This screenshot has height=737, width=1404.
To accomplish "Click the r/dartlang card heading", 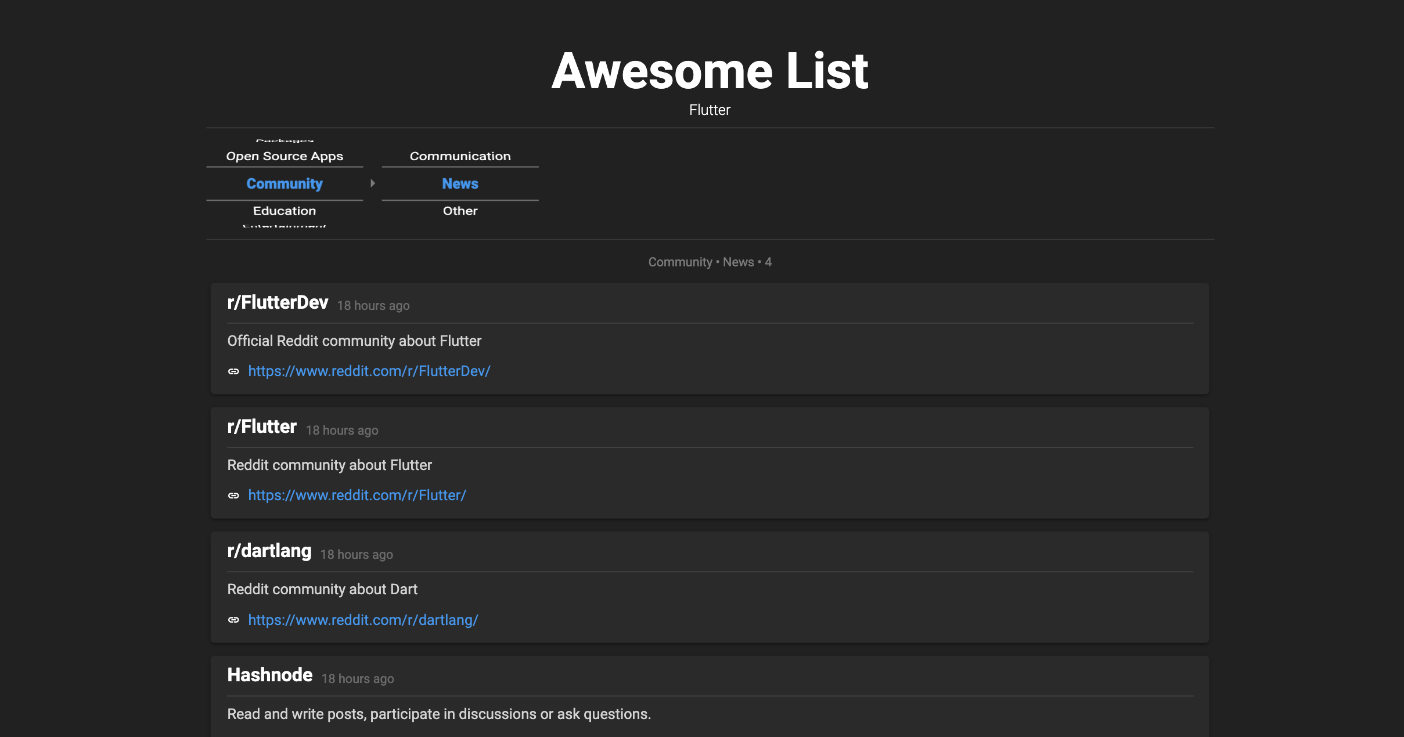I will click(x=269, y=551).
